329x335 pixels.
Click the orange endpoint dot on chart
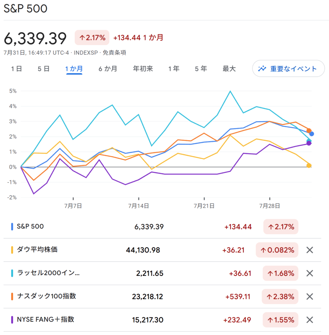click(309, 130)
